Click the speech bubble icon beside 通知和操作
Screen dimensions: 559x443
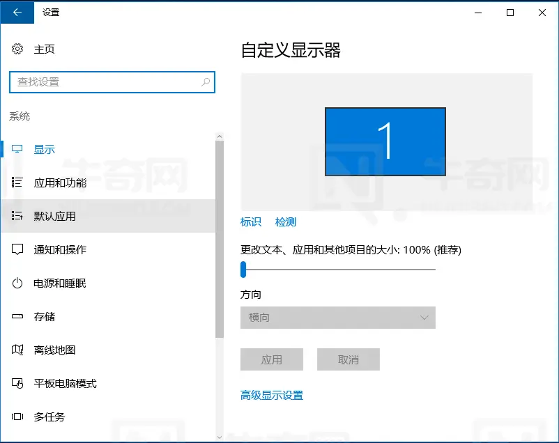(17, 249)
